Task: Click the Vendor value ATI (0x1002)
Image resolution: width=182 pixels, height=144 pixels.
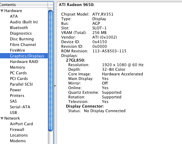Action: click(104, 37)
